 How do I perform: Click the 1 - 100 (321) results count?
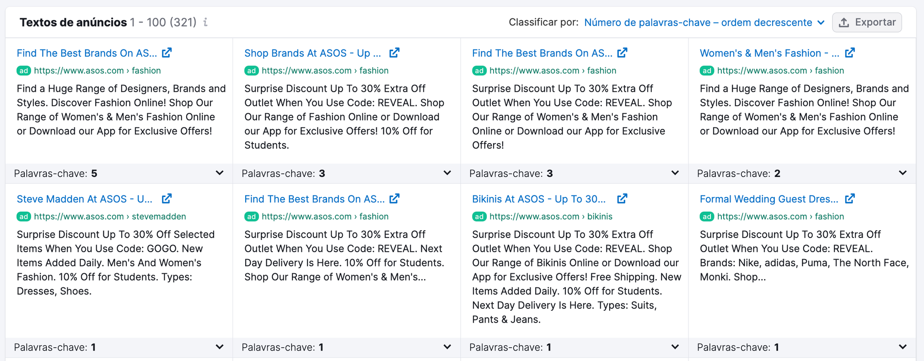163,22
